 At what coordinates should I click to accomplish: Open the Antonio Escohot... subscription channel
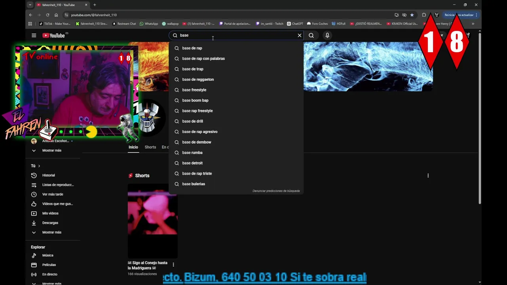point(53,141)
